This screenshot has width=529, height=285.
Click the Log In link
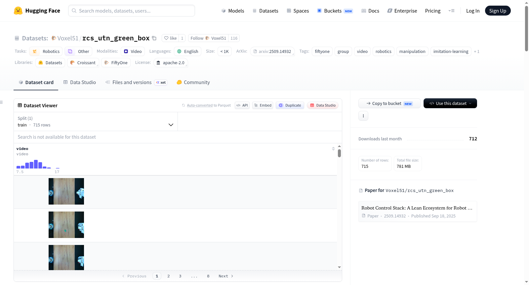tap(473, 11)
